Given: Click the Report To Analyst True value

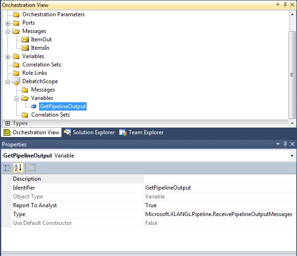Looking at the screenshot, I should [220, 205].
